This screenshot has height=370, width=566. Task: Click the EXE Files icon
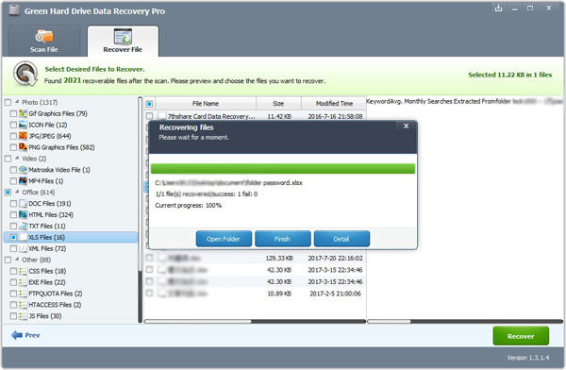tap(23, 282)
